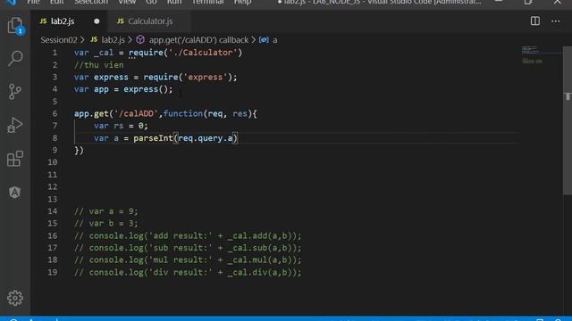Click line number 6 in gutter
Viewport: 572px width, 321px height.
tap(55, 113)
